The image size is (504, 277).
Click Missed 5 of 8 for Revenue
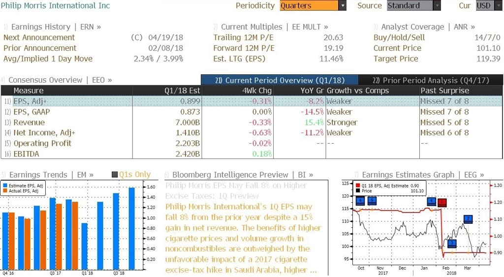point(444,123)
